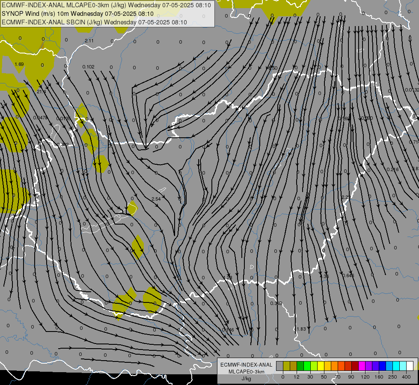Image resolution: width=419 pixels, height=385 pixels.
Task: Click the map value 1.83
Action: click(x=301, y=329)
